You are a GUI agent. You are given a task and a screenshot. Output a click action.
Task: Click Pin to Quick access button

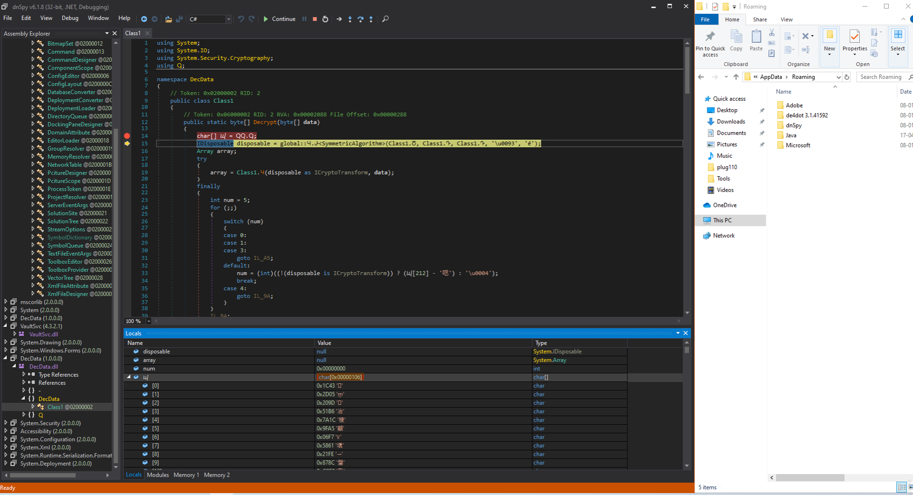(710, 44)
